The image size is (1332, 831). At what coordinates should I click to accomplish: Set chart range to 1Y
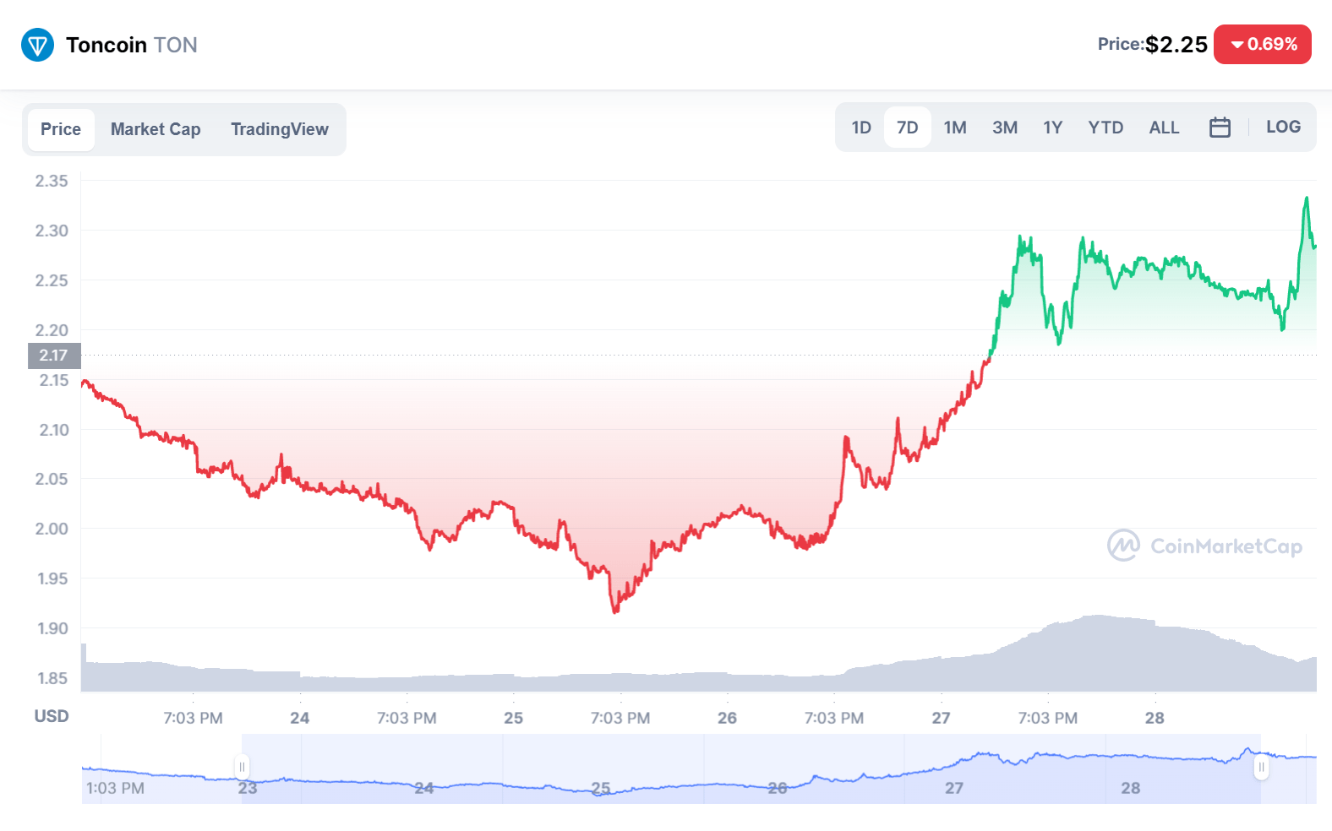[1052, 128]
